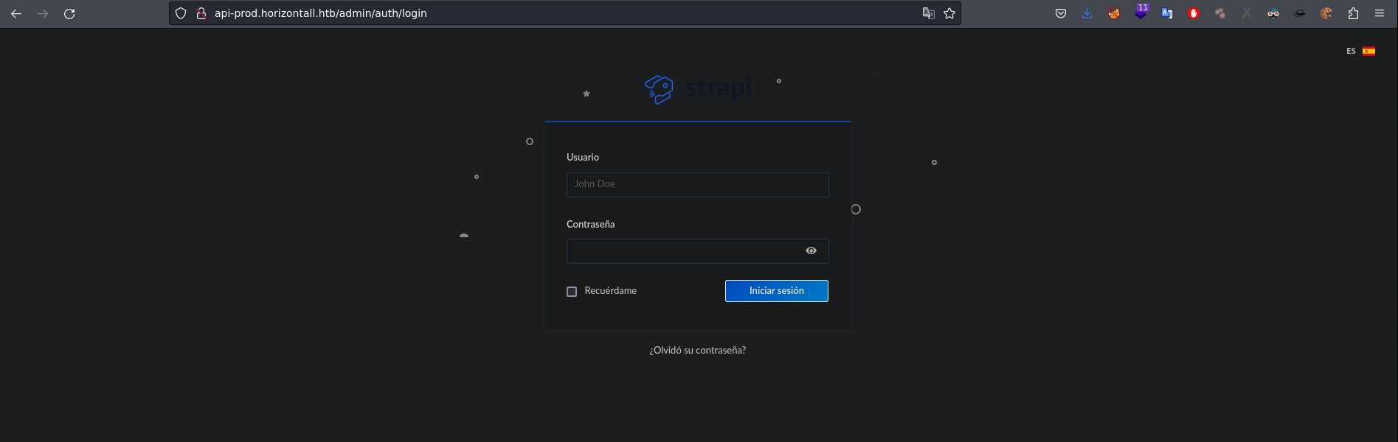Open the tracking protection shield icon
The width and height of the screenshot is (1398, 442).
coord(181,13)
